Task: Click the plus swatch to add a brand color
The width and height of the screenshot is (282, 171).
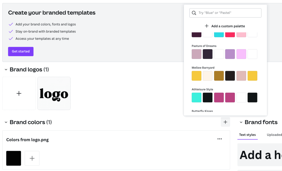Action: coord(32,158)
